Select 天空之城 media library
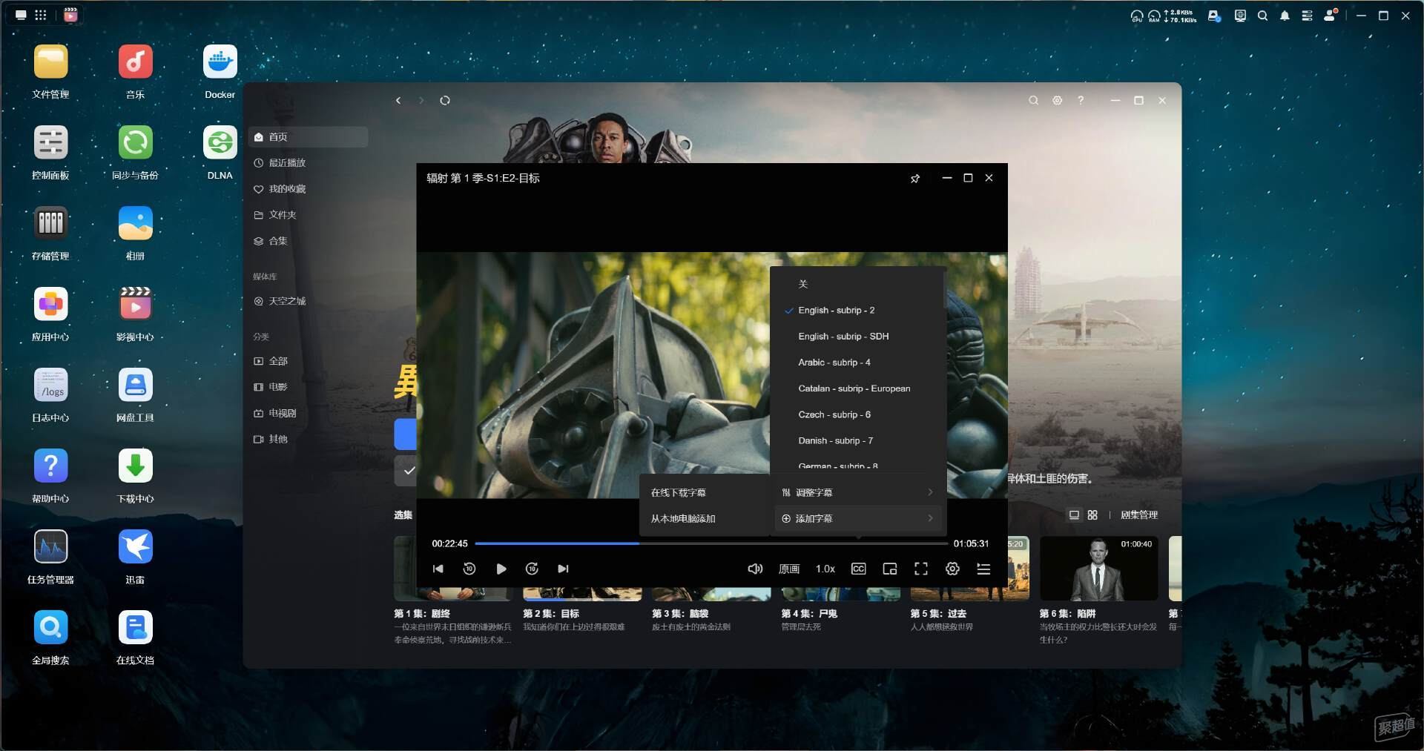 click(x=308, y=301)
